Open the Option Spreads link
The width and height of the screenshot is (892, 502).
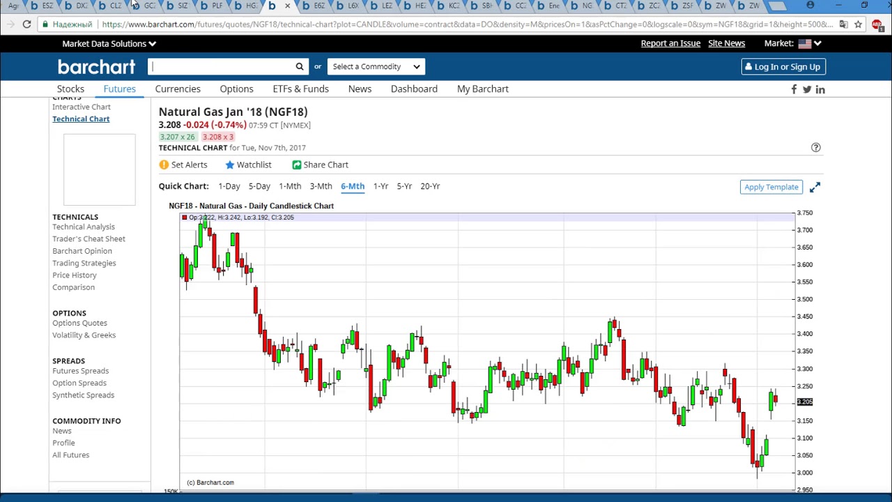point(79,383)
